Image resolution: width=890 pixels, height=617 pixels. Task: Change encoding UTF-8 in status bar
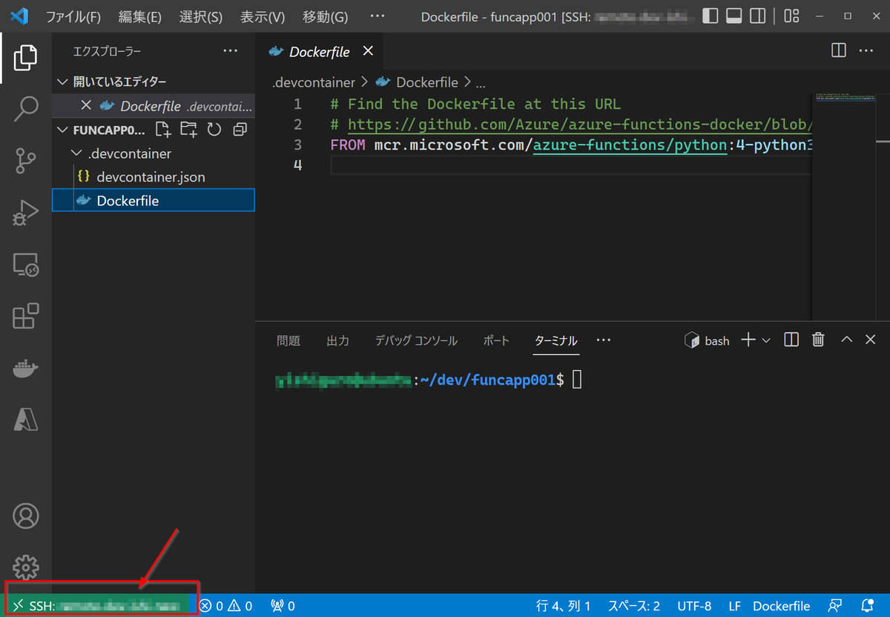click(694, 606)
